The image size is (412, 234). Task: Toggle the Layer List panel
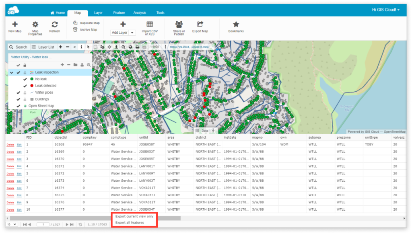(43, 47)
